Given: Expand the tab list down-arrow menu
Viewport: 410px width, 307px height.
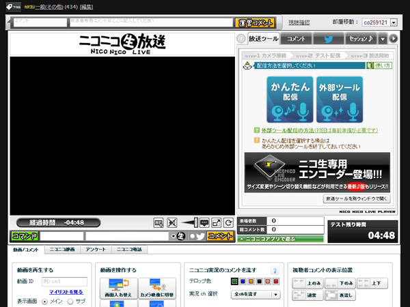Looking at the screenshot, I should click(383, 39).
